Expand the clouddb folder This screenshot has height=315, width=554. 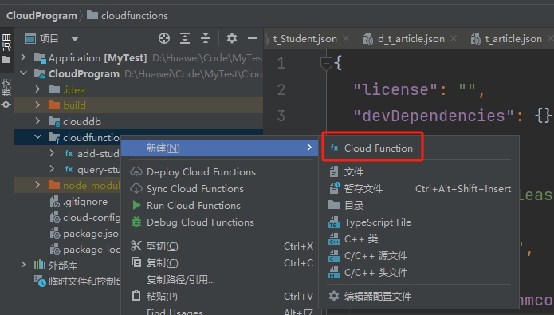click(x=37, y=121)
